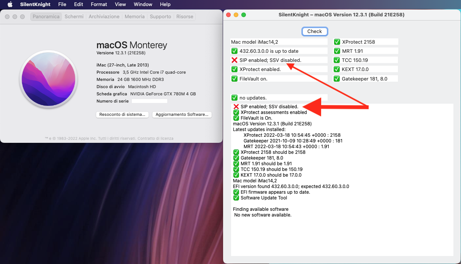Open the Edit menu
Viewport: 461px width, 264px height.
[79, 4]
